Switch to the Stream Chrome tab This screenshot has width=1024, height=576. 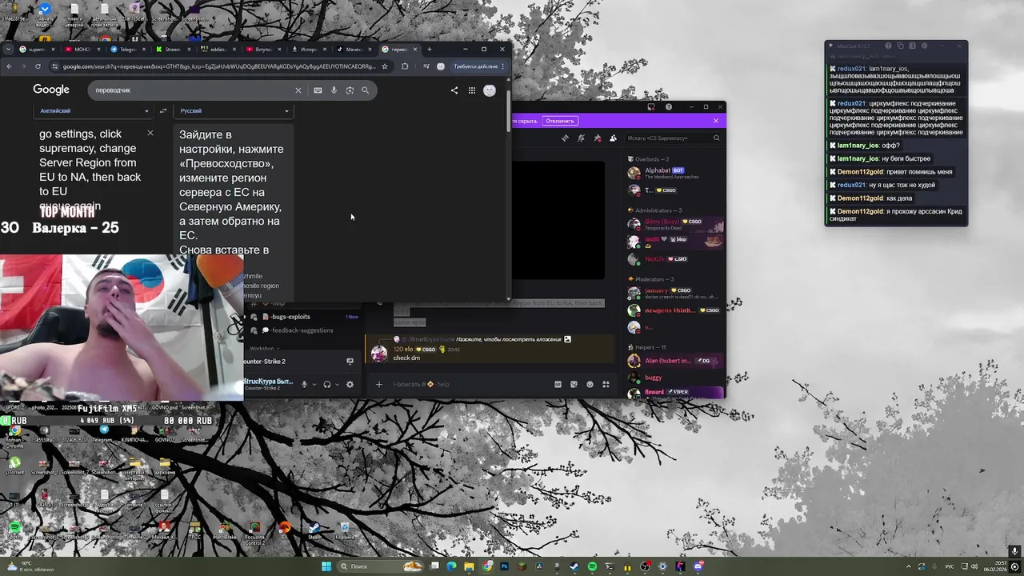coord(171,50)
